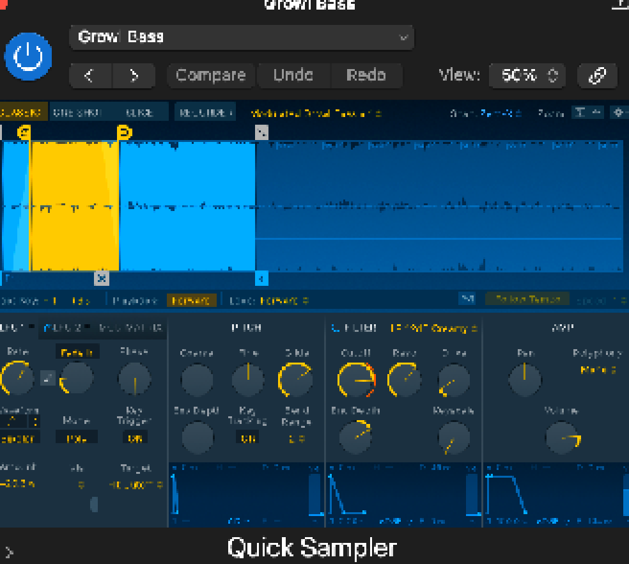Open the Growl Bass preset dropdown
629x564 pixels.
point(242,38)
